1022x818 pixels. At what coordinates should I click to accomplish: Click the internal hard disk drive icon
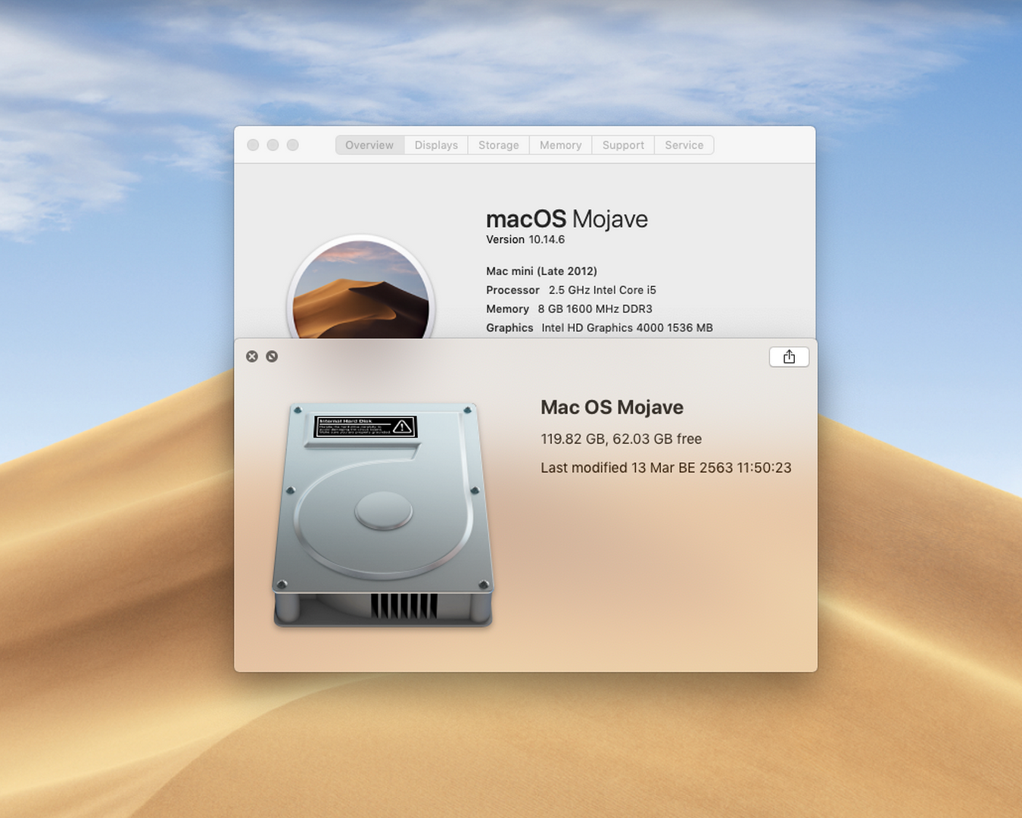383,515
